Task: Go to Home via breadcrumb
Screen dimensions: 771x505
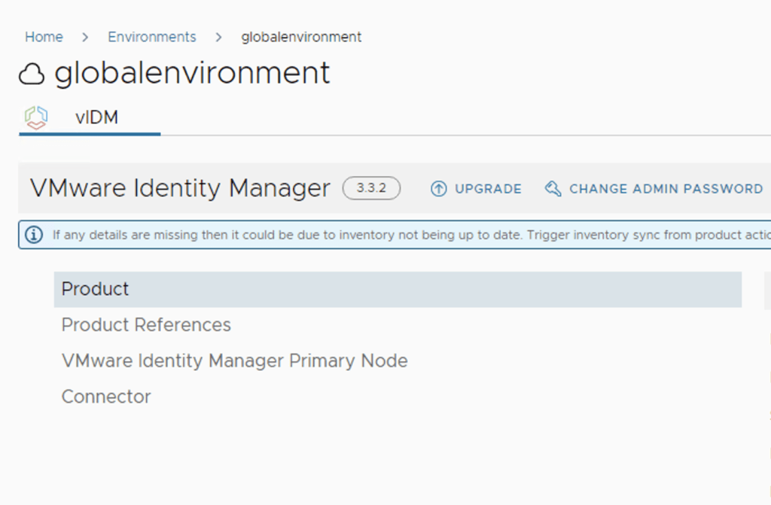Action: coord(44,37)
